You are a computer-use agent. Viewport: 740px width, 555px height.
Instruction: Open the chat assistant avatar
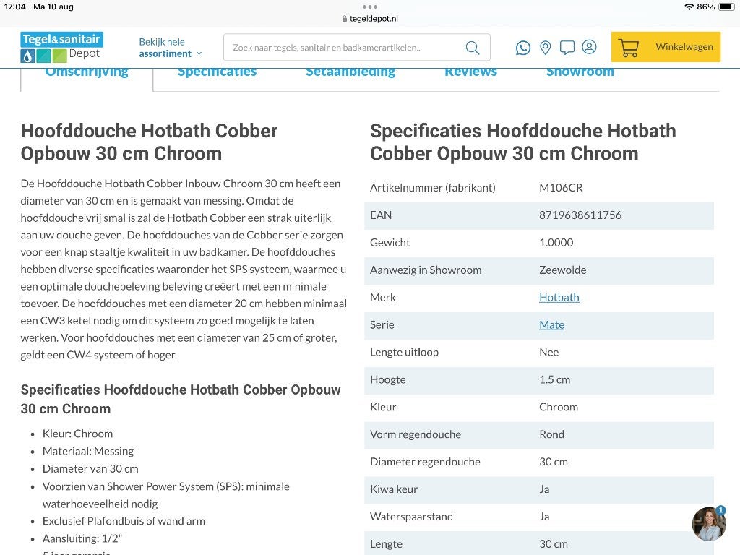(x=708, y=524)
